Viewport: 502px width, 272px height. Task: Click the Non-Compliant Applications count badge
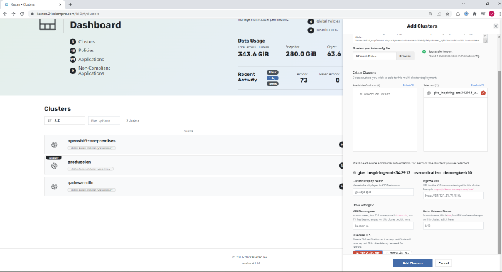(73, 71)
